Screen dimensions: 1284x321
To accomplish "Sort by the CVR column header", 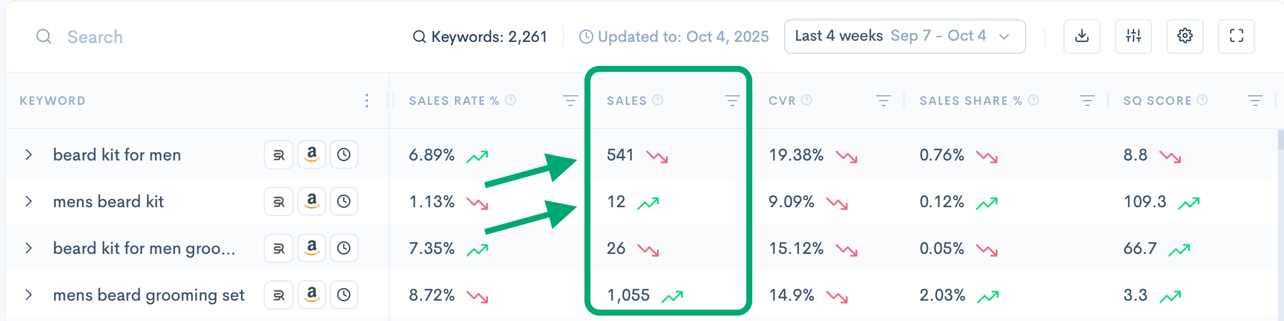I will [782, 101].
